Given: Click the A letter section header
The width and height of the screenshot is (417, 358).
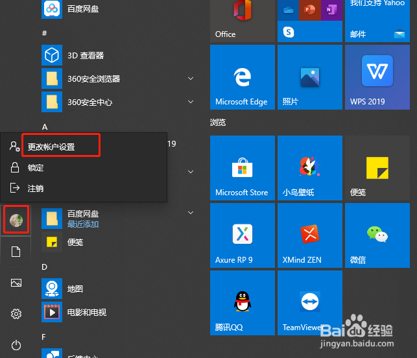Looking at the screenshot, I should [45, 127].
